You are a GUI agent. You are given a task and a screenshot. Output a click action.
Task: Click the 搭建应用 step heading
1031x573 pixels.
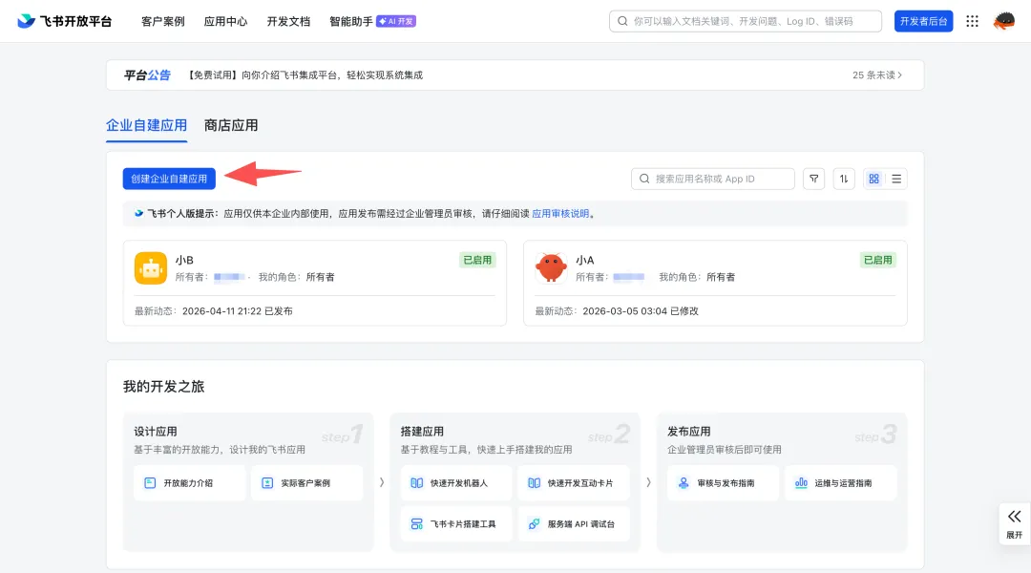[422, 432]
